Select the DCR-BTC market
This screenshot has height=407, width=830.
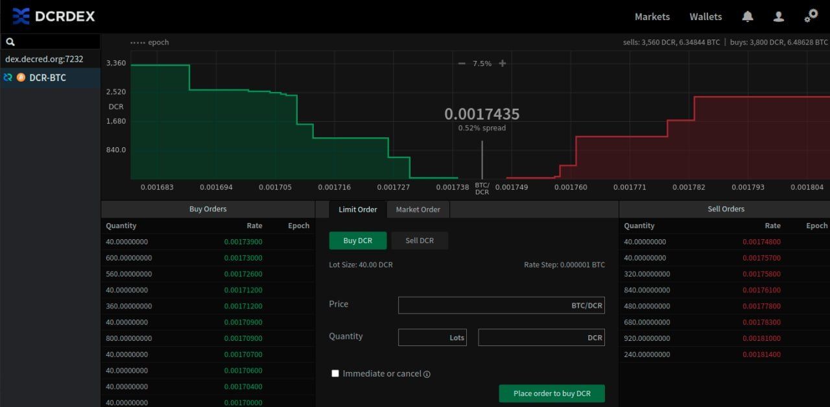click(50, 77)
